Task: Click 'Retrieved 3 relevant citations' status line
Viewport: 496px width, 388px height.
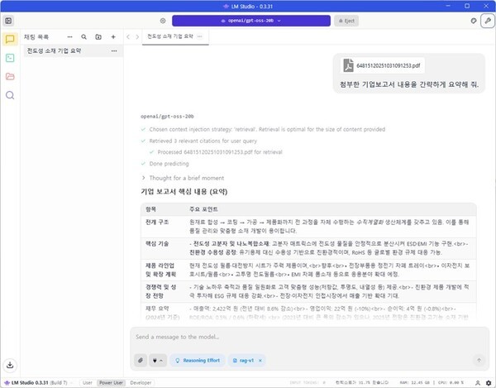Action: (203, 141)
